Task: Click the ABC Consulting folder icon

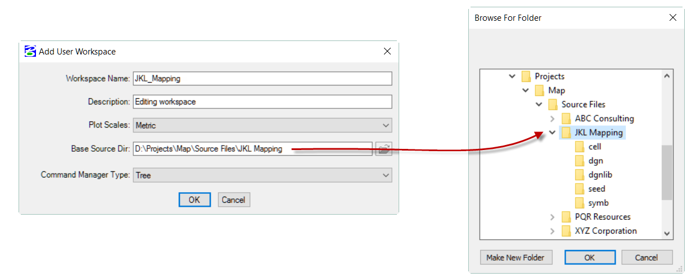Action: [x=566, y=119]
